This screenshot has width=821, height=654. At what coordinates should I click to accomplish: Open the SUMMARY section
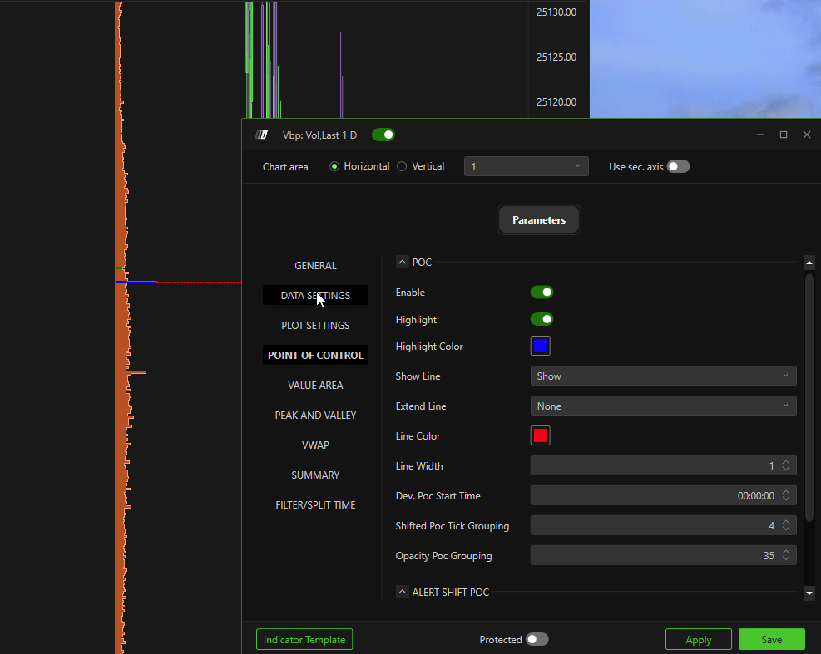tap(315, 475)
